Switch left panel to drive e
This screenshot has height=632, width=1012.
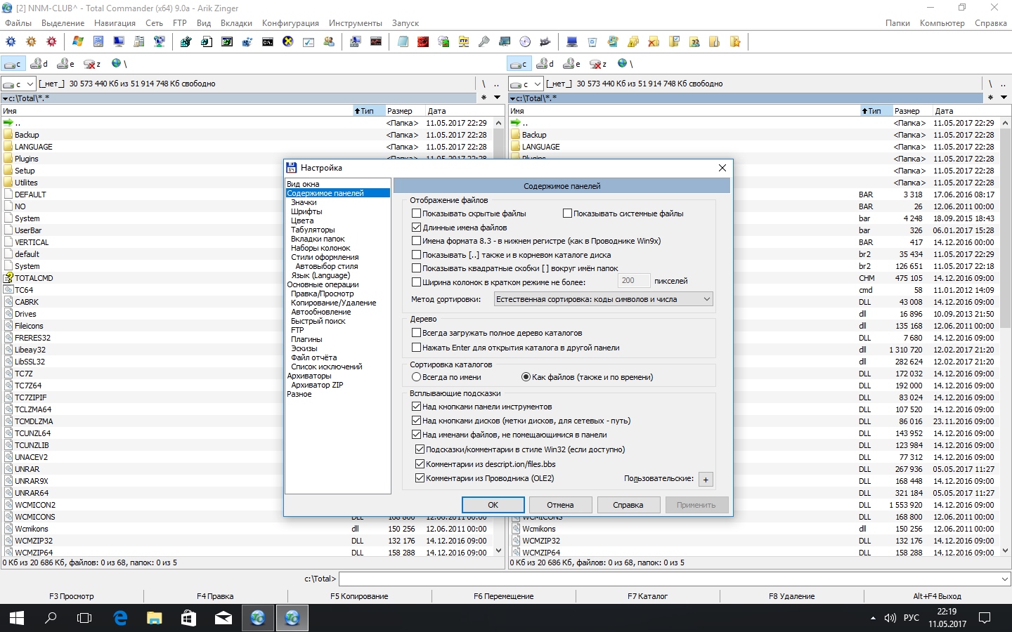pos(66,63)
